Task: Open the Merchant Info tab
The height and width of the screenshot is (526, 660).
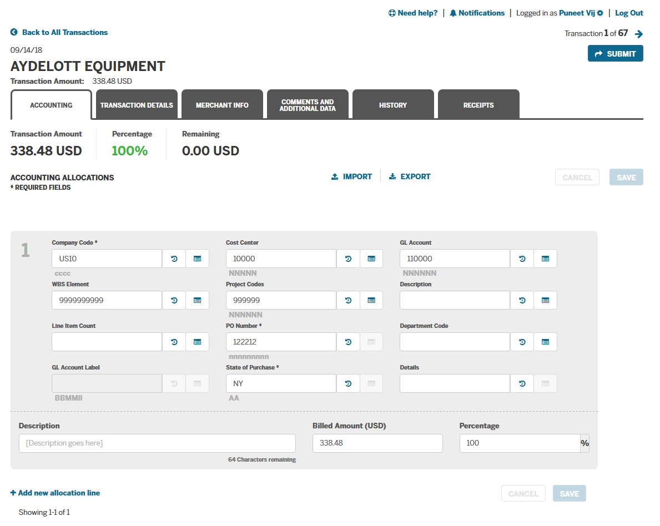Action: click(222, 105)
